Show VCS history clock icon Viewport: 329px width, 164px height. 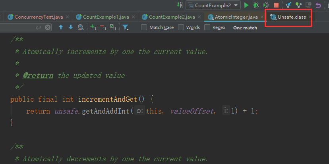(x=308, y=5)
